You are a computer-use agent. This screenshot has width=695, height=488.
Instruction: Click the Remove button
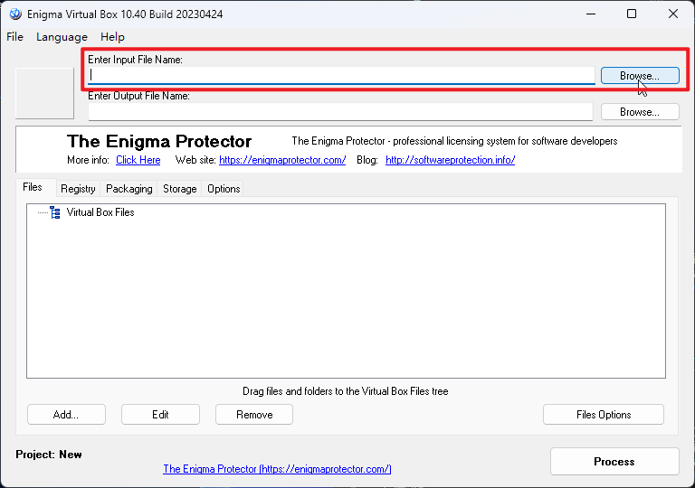pyautogui.click(x=254, y=415)
